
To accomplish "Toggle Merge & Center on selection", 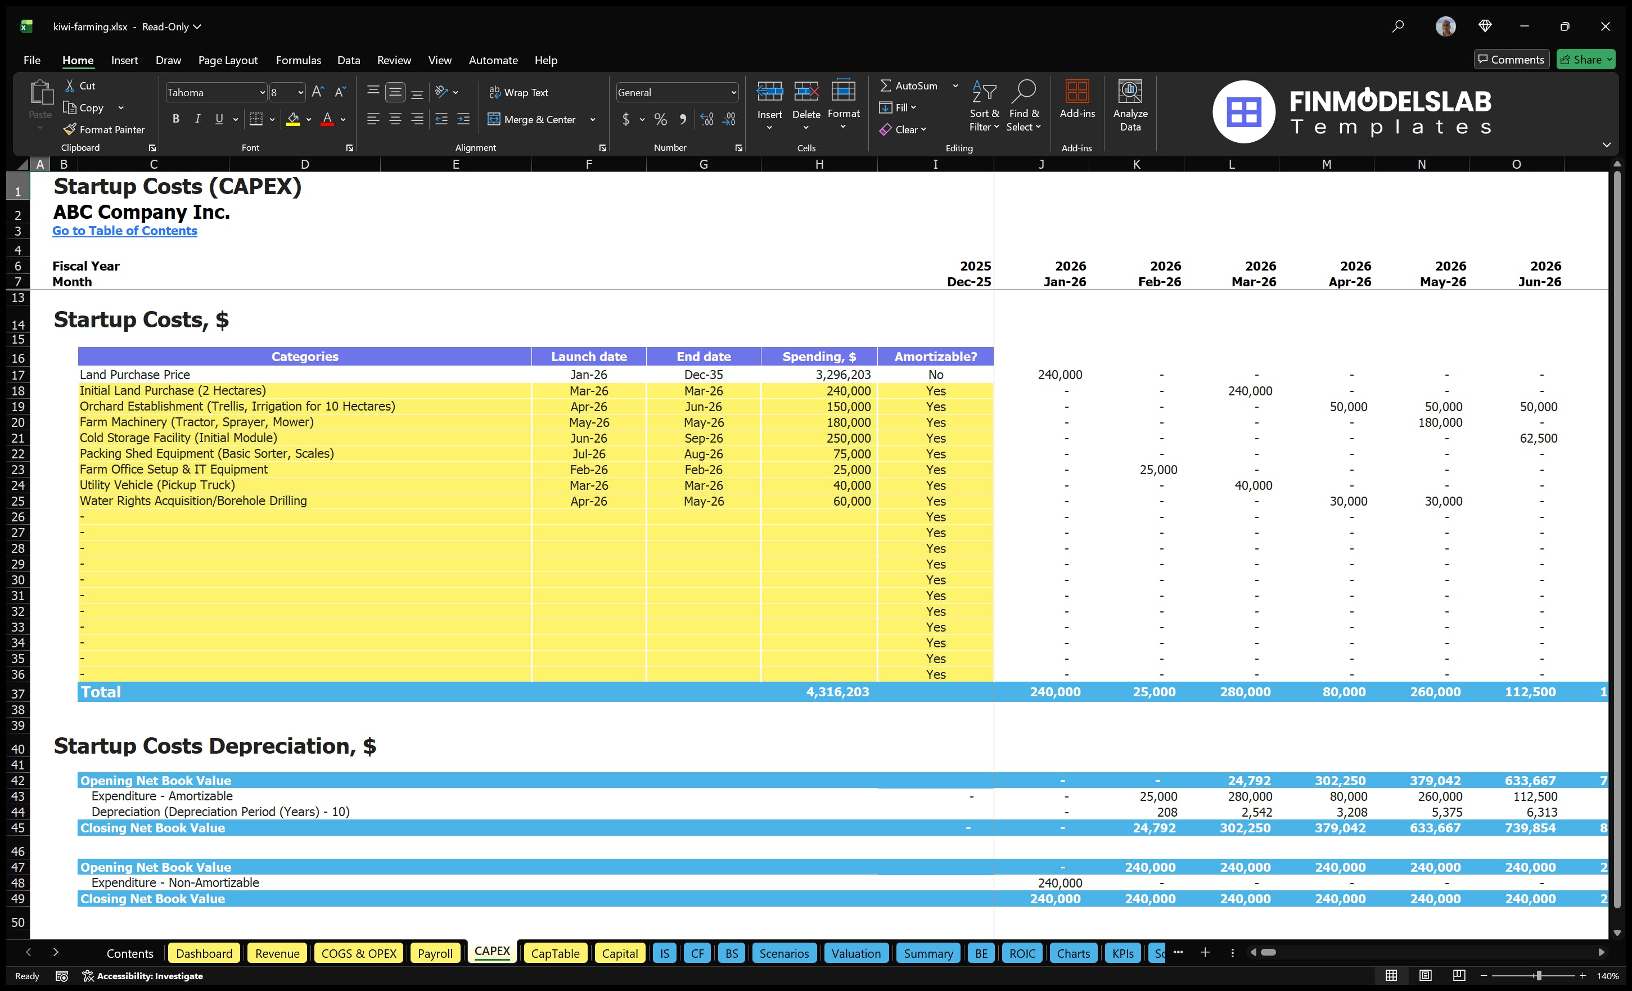I will (532, 120).
